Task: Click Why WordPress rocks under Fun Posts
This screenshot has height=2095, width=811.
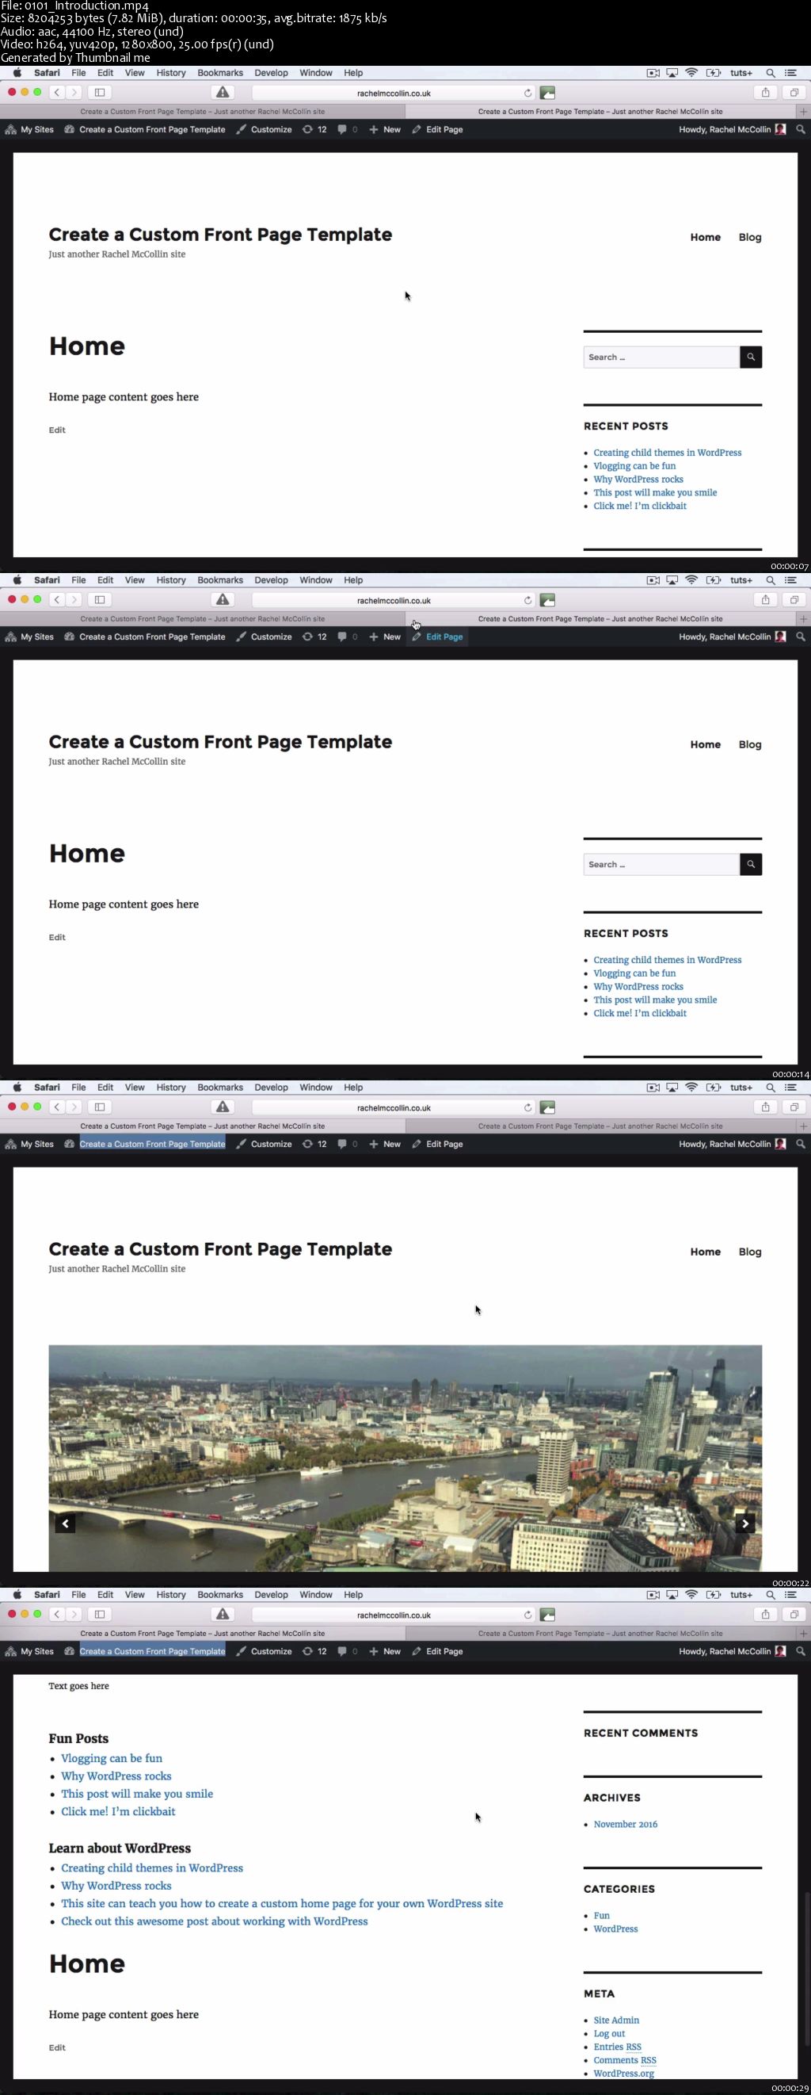Action: pos(116,1776)
